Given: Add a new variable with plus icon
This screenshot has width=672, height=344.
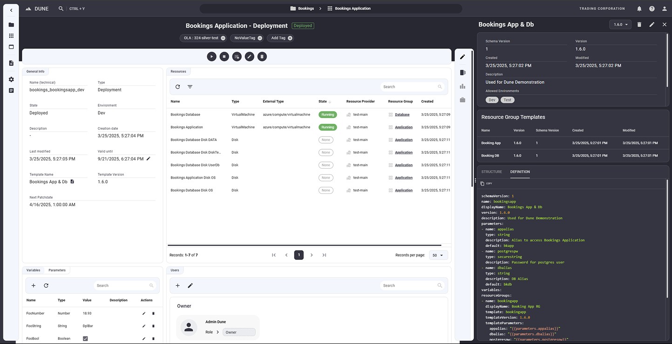Looking at the screenshot, I should [x=34, y=285].
